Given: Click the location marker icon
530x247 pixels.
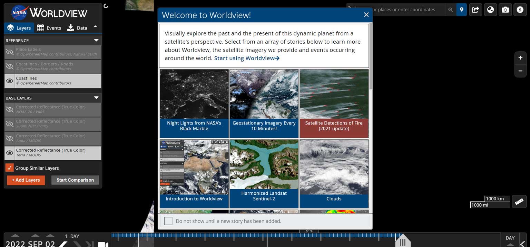Looking at the screenshot, I should [x=461, y=10].
